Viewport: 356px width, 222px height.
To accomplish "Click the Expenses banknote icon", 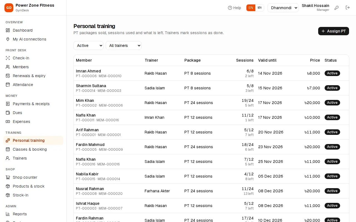I will point(8,122).
